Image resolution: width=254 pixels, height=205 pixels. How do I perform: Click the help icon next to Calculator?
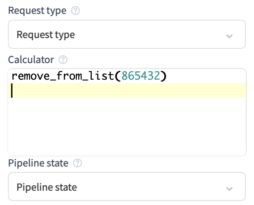pos(63,60)
